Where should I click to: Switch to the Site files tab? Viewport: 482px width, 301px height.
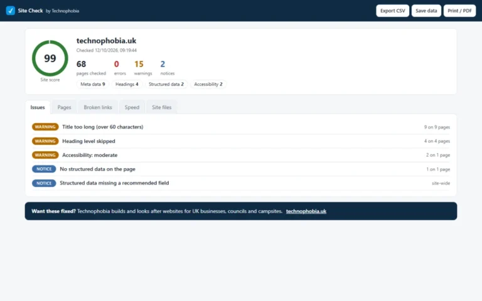click(x=162, y=107)
